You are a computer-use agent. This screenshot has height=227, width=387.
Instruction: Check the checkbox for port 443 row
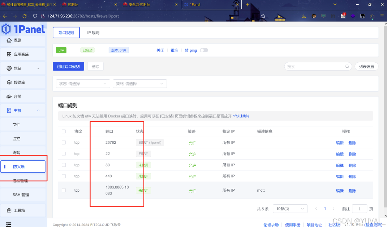pyautogui.click(x=64, y=176)
